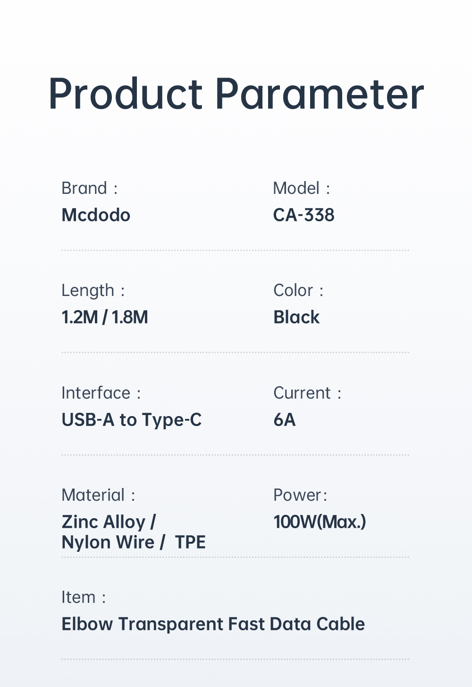Click the CA-338 model number

pos(303,215)
